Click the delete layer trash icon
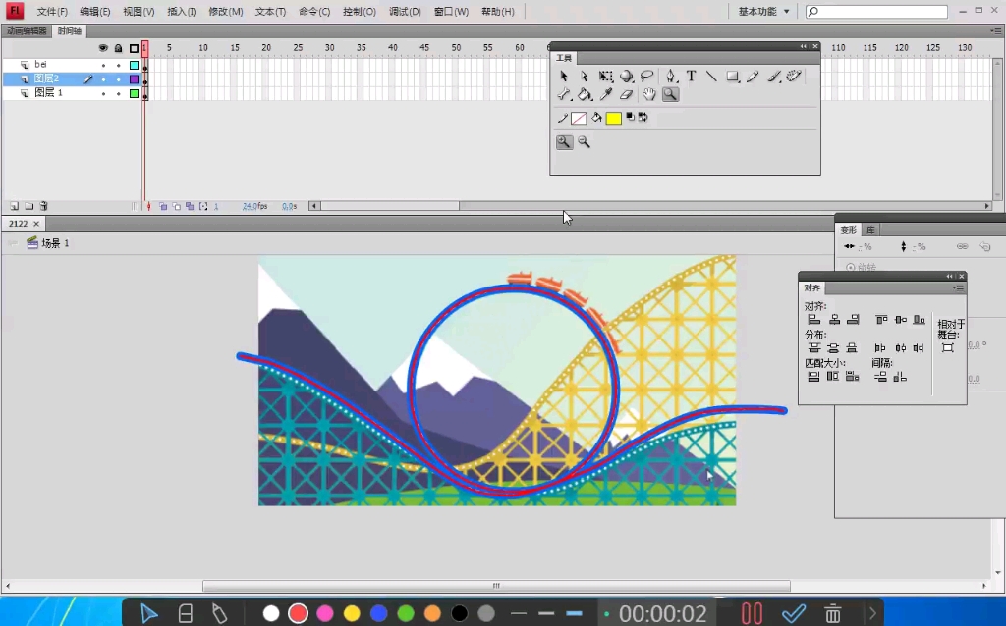 point(43,206)
